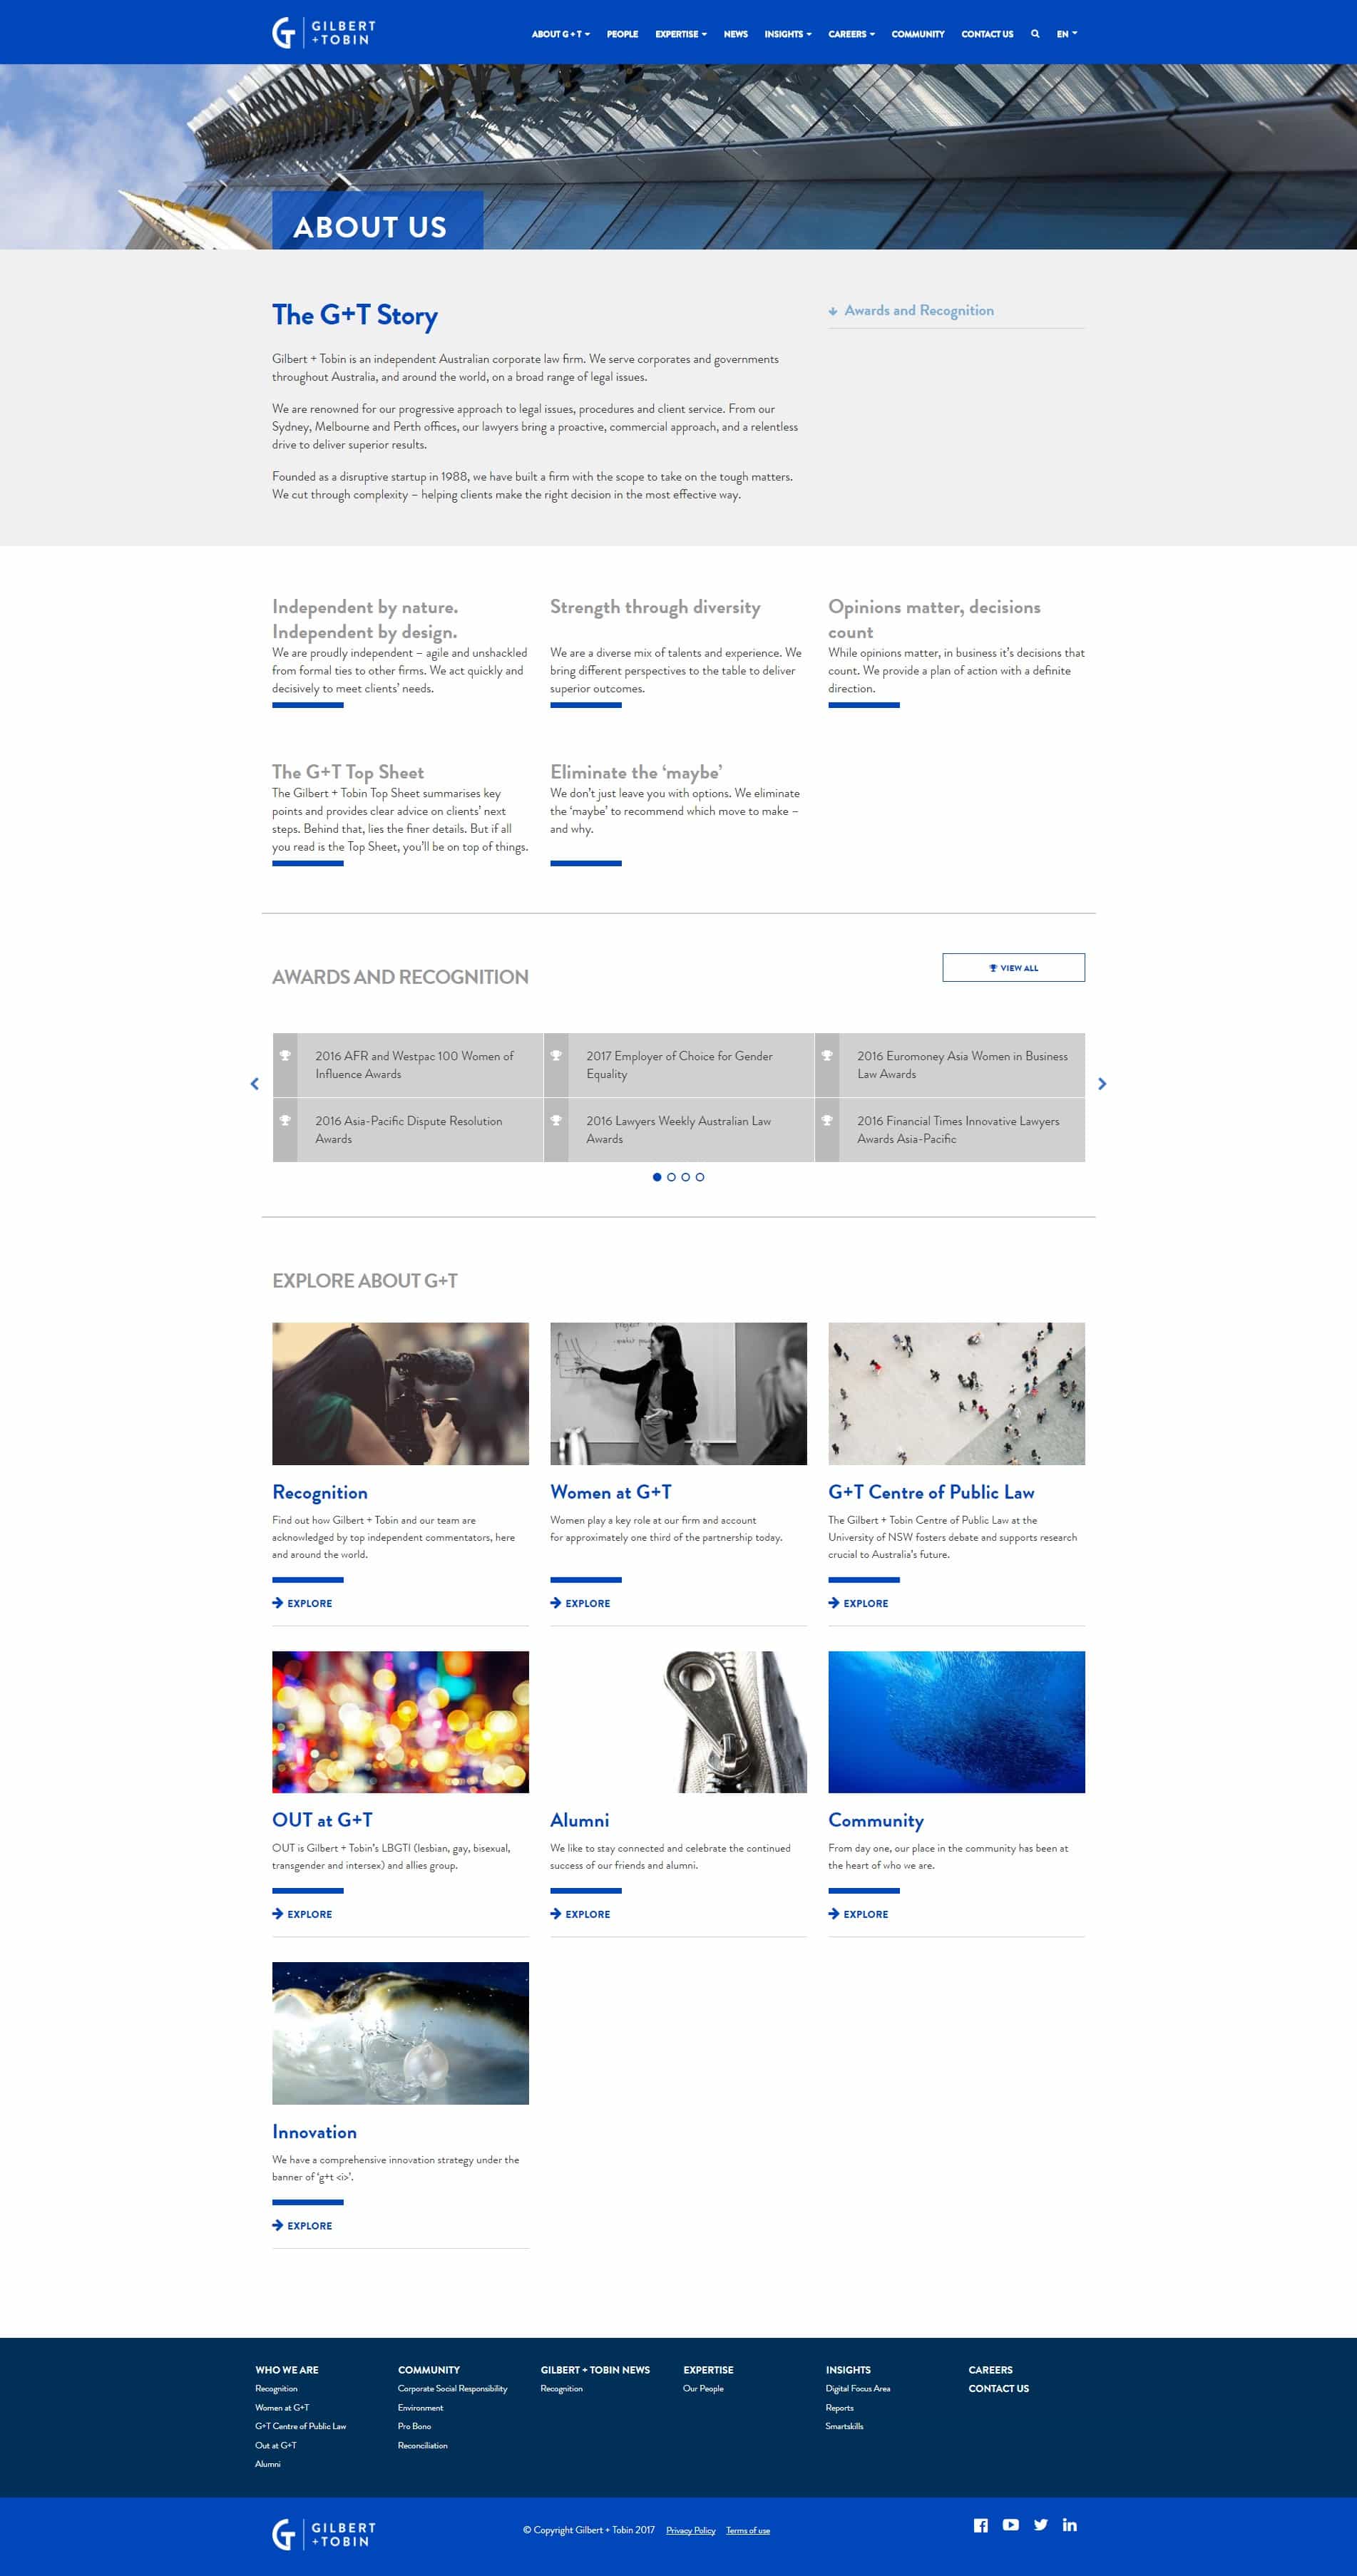Screen dimensions: 1357x2576
Task: Select the fourth carousel page dot
Action: [700, 1177]
